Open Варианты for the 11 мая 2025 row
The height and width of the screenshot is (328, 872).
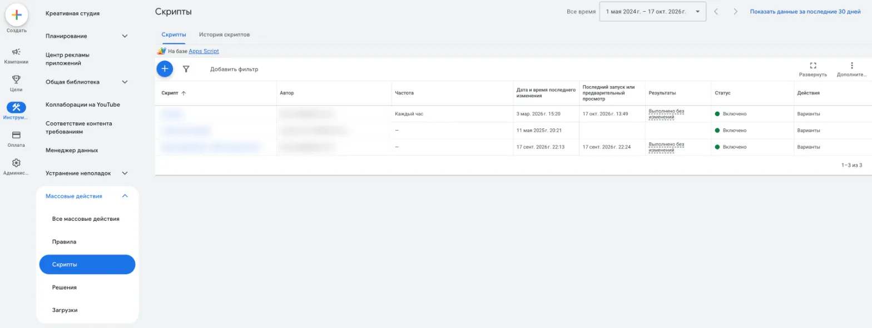click(x=809, y=131)
